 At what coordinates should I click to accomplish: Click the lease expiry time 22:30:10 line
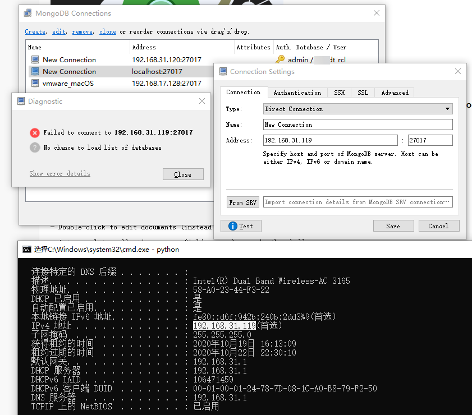[245, 352]
